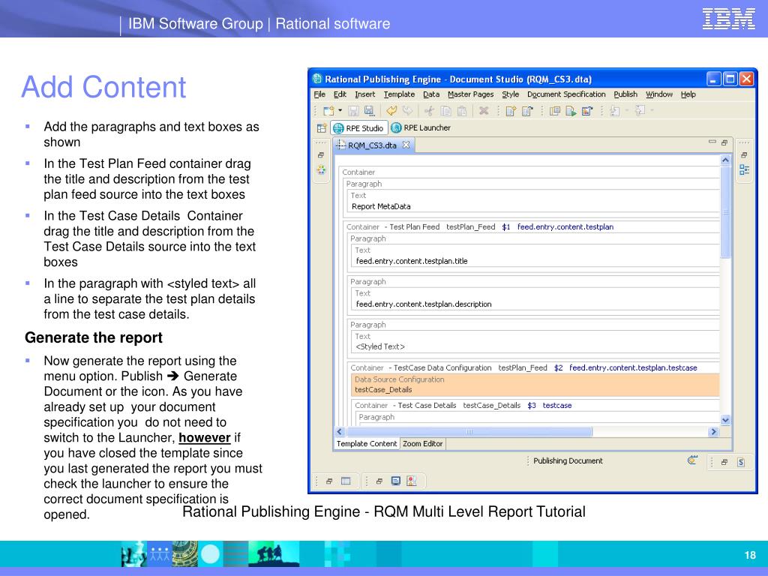Click the colorful palette icon in left sidebar
This screenshot has height=576, width=768.
pyautogui.click(x=321, y=170)
